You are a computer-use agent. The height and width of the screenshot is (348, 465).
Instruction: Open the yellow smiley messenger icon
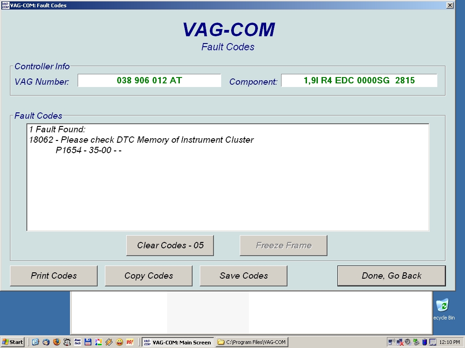pos(119,342)
